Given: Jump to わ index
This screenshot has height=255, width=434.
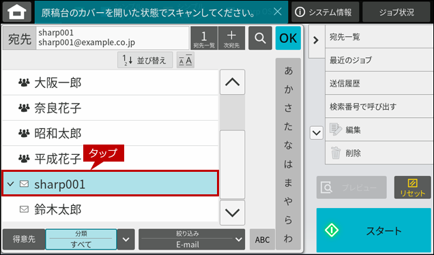Looking at the screenshot, I should pyautogui.click(x=288, y=239).
